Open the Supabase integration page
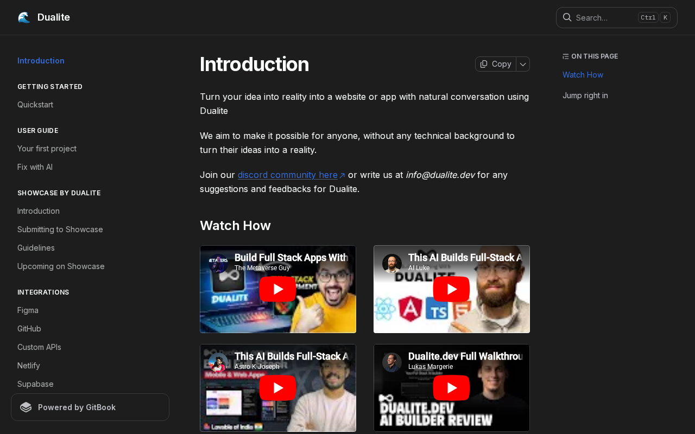 coord(35,384)
